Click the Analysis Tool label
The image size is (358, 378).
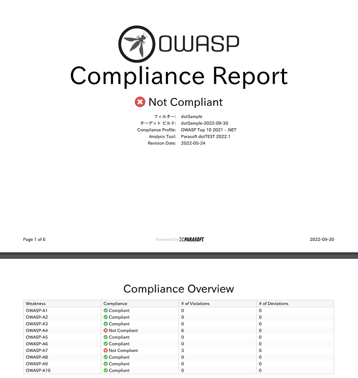pyautogui.click(x=163, y=137)
